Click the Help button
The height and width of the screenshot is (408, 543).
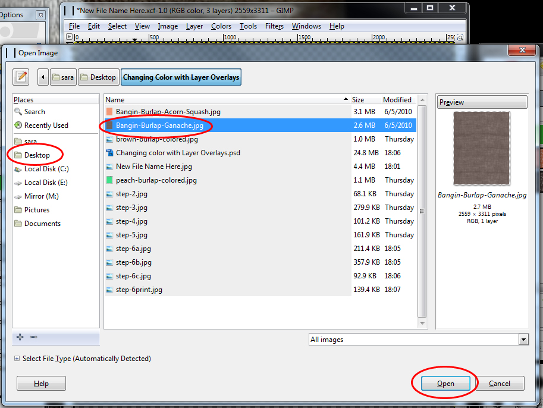[x=41, y=384]
